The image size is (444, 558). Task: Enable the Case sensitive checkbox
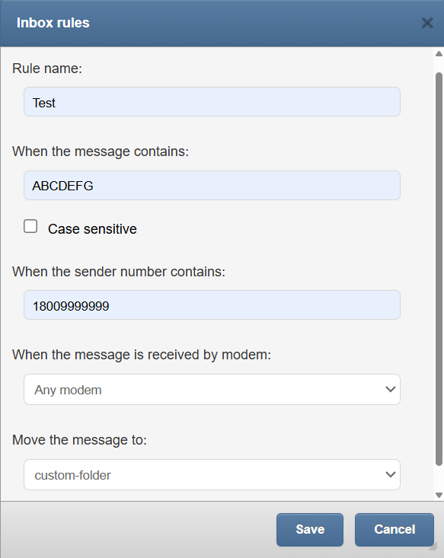tap(30, 226)
